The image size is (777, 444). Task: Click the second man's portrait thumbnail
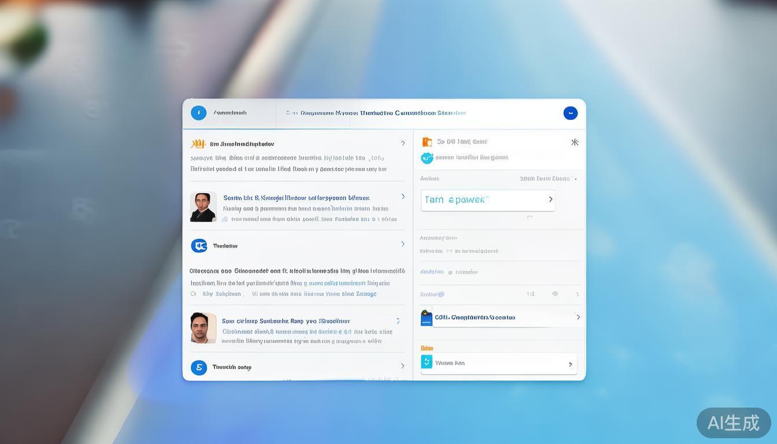(x=203, y=328)
